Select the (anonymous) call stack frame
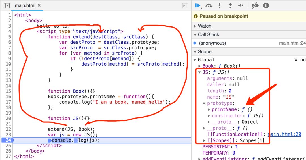Image resolution: width=306 pixels, height=160 pixels. click(x=212, y=43)
